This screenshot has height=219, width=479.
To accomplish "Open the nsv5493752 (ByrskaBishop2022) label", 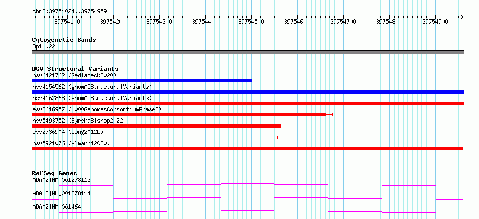I will (x=79, y=121).
